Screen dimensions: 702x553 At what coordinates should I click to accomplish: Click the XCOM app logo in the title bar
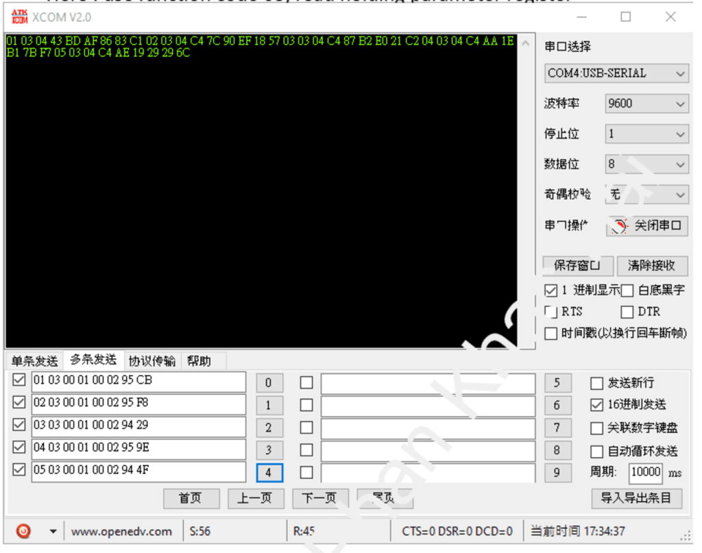click(x=19, y=16)
